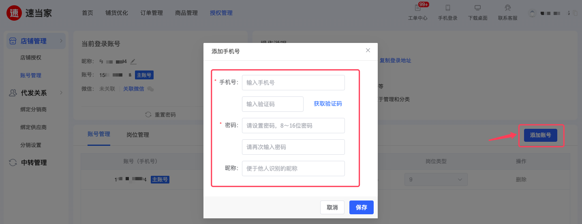Open 联系客服 customer service icon
This screenshot has width=582, height=224.
[507, 8]
